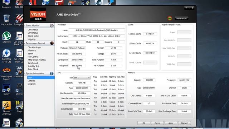Click the Voltage value 1.07 V
Screen dimensions: 229x129
pyautogui.click(x=113, y=54)
